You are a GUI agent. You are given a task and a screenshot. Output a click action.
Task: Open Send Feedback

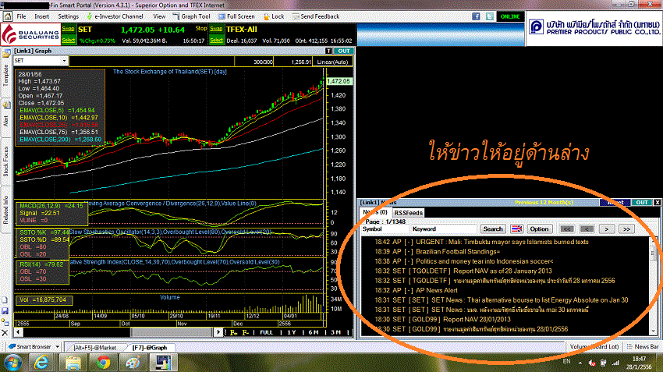pyautogui.click(x=316, y=16)
